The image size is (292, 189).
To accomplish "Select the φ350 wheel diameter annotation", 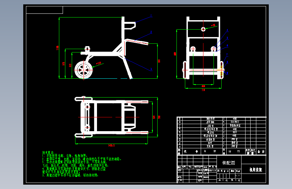I will coord(99,63).
